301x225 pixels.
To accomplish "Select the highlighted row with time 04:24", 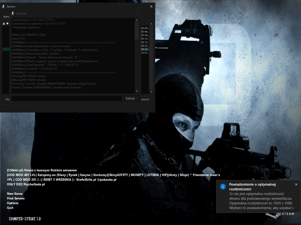I will click(145, 49).
